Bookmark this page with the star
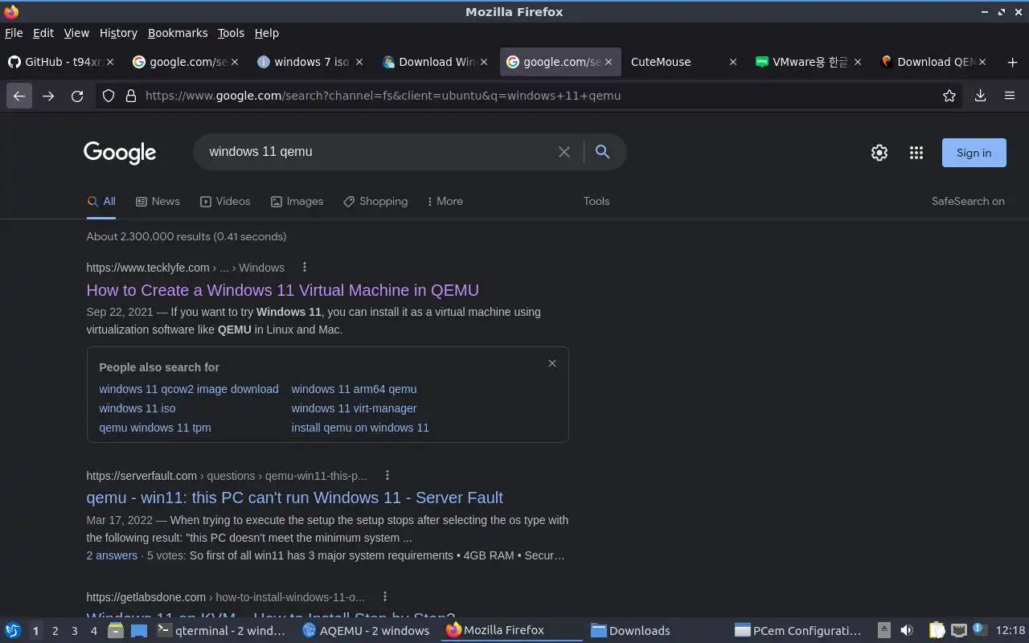This screenshot has height=643, width=1029. pos(949,96)
